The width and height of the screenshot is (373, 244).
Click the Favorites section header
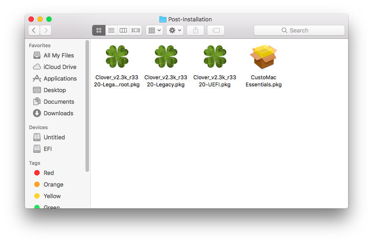[40, 45]
